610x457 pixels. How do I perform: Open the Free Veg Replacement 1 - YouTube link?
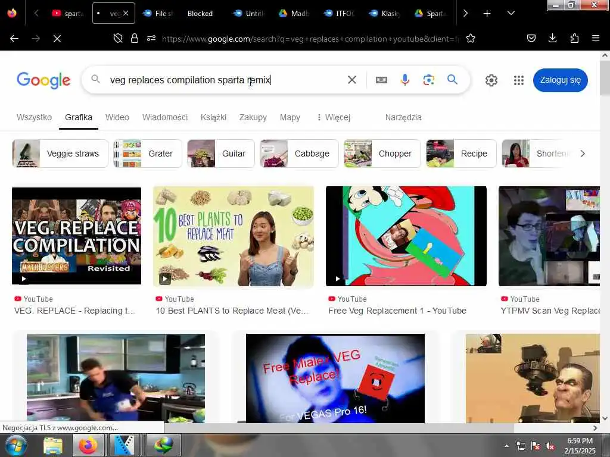397,311
